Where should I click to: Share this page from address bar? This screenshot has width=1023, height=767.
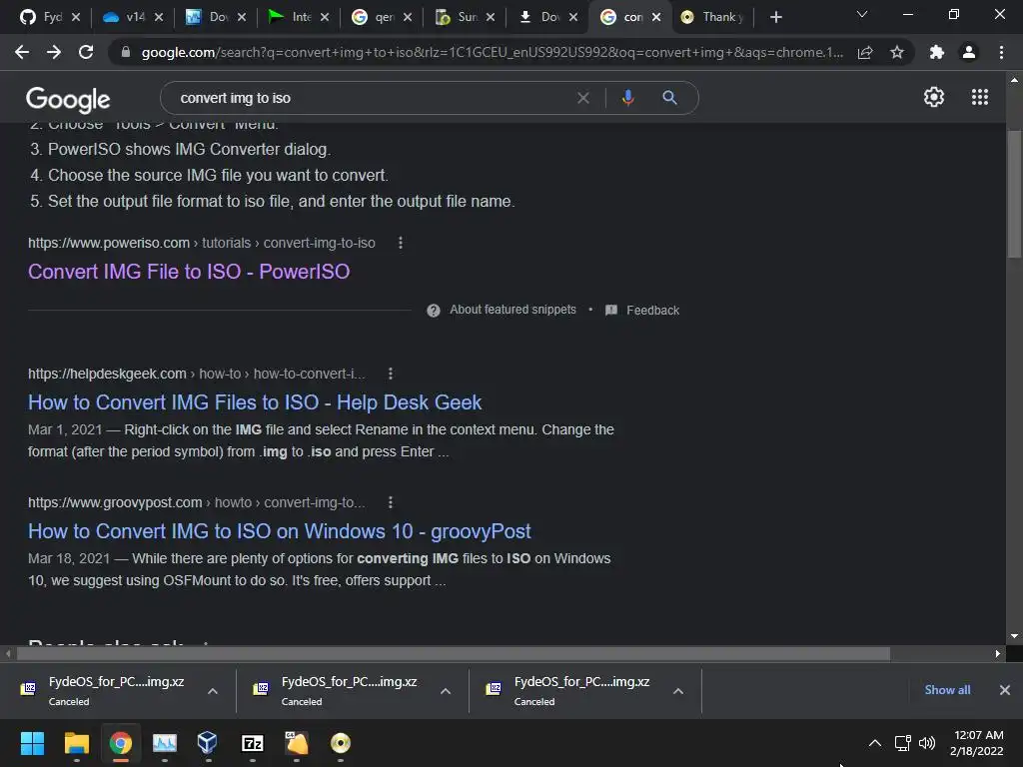pos(865,52)
